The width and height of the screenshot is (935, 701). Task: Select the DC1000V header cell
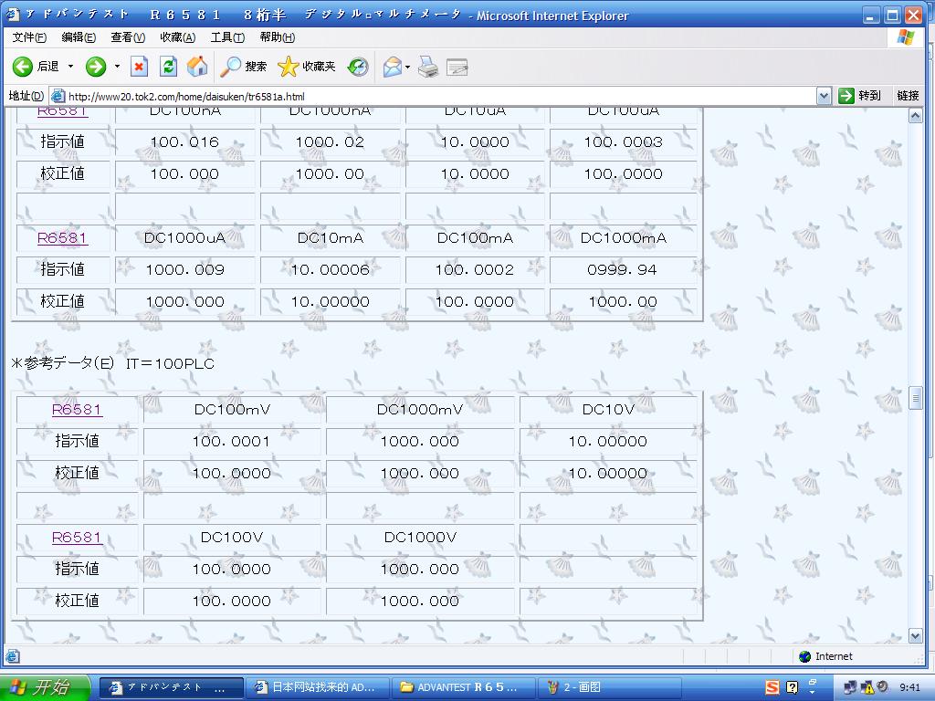[x=420, y=537]
